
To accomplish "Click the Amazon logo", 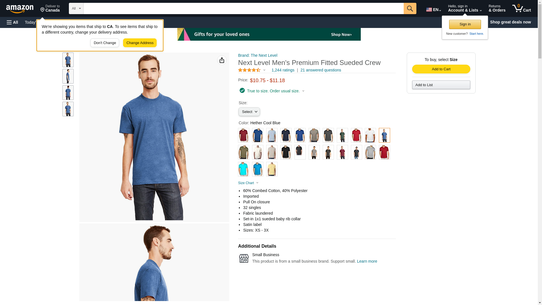I will click(x=20, y=9).
